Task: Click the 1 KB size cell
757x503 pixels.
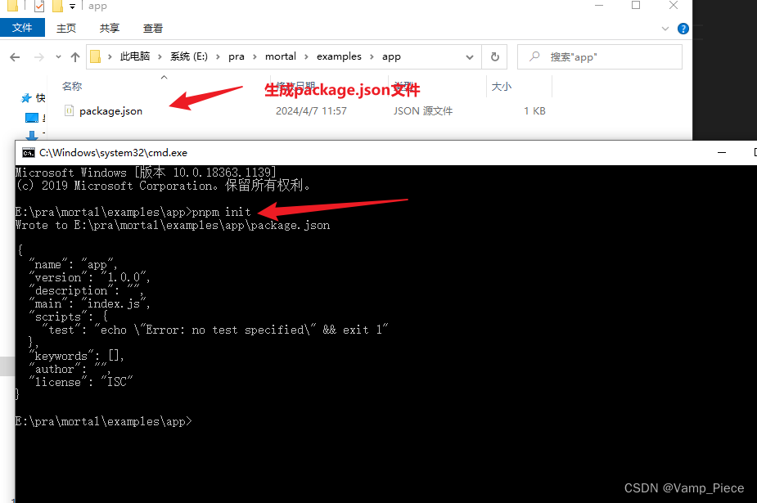Action: coord(534,111)
